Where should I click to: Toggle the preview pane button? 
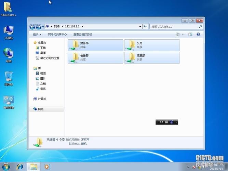tap(190, 34)
